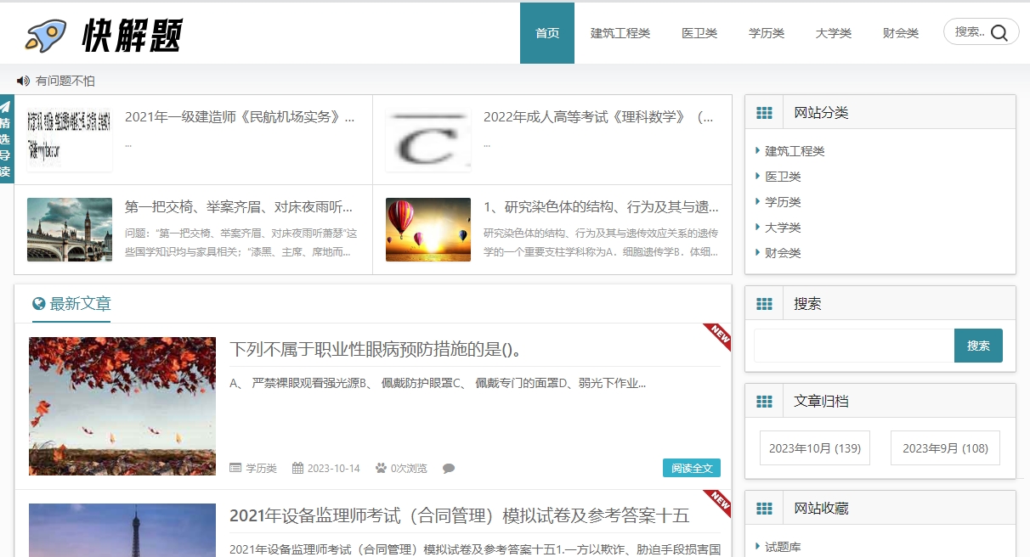The height and width of the screenshot is (557, 1030).
Task: Open 试题库 in 网站收藏 list
Action: (783, 547)
